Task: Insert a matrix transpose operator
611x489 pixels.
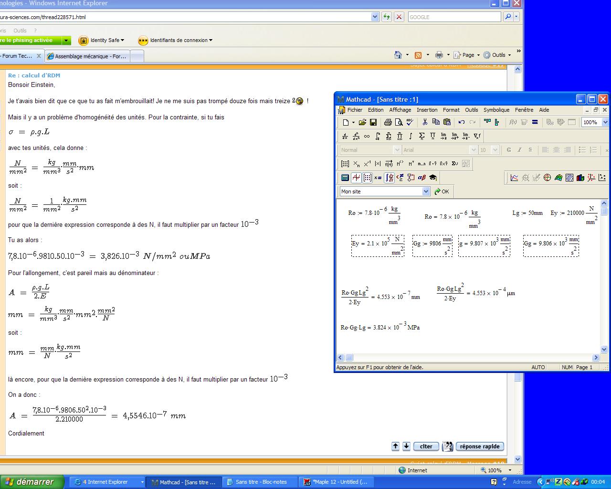Action: [x=411, y=164]
